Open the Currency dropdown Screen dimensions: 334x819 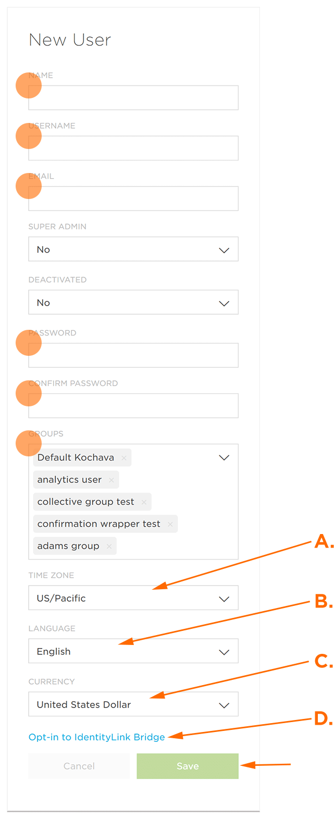133,704
